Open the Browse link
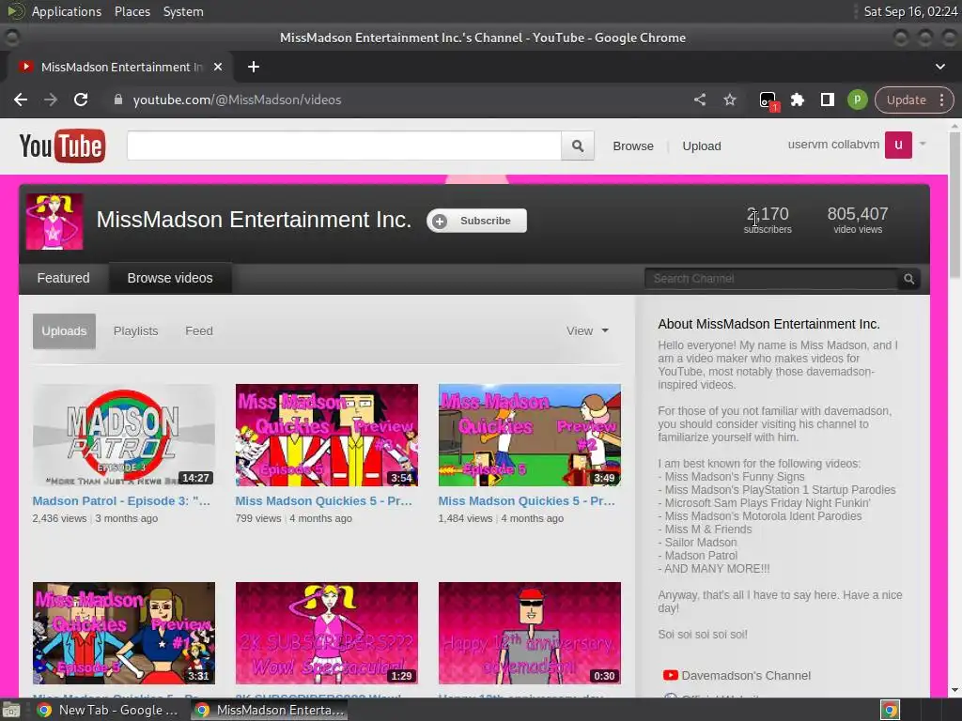Screen dimensions: 962x721 click(633, 146)
